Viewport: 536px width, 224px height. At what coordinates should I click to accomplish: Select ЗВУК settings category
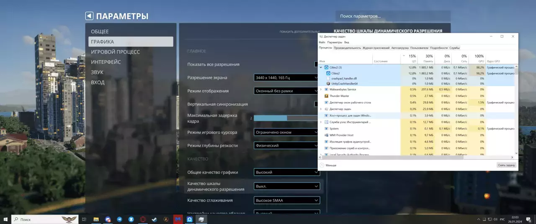click(97, 72)
